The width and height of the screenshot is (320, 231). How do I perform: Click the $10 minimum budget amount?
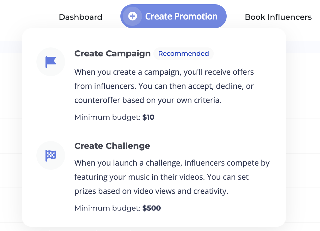148,117
